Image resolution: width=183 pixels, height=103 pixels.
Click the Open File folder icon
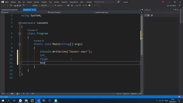[15, 5]
